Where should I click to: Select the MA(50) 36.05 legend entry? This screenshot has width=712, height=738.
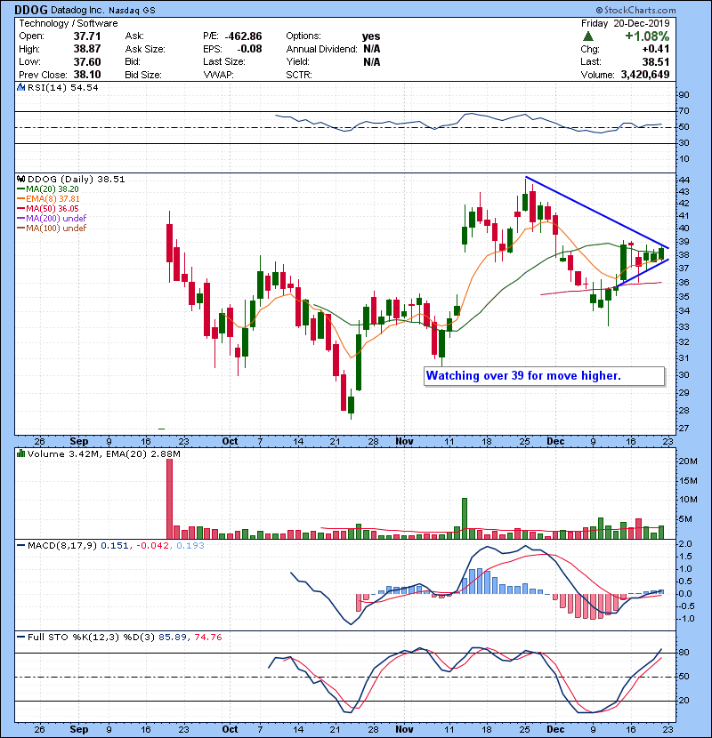tap(48, 208)
